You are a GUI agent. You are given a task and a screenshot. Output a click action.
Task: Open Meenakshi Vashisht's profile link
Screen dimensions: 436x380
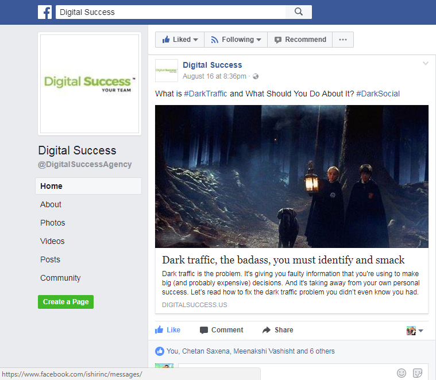click(264, 351)
